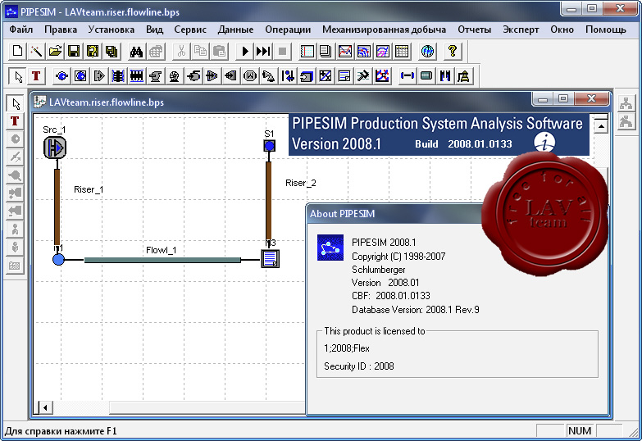This screenshot has height=441, width=642.
Task: Click the top network icon on right sidebar
Action: pyautogui.click(x=626, y=103)
